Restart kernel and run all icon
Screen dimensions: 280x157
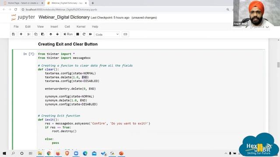tap(91, 34)
